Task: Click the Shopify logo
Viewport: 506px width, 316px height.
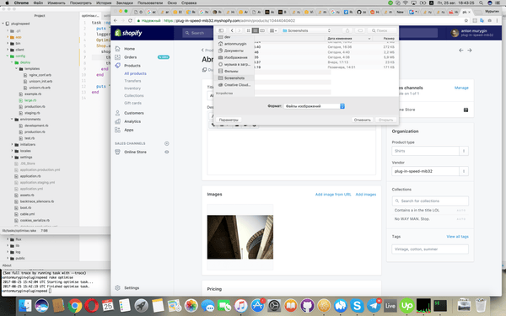Action: 128,33
